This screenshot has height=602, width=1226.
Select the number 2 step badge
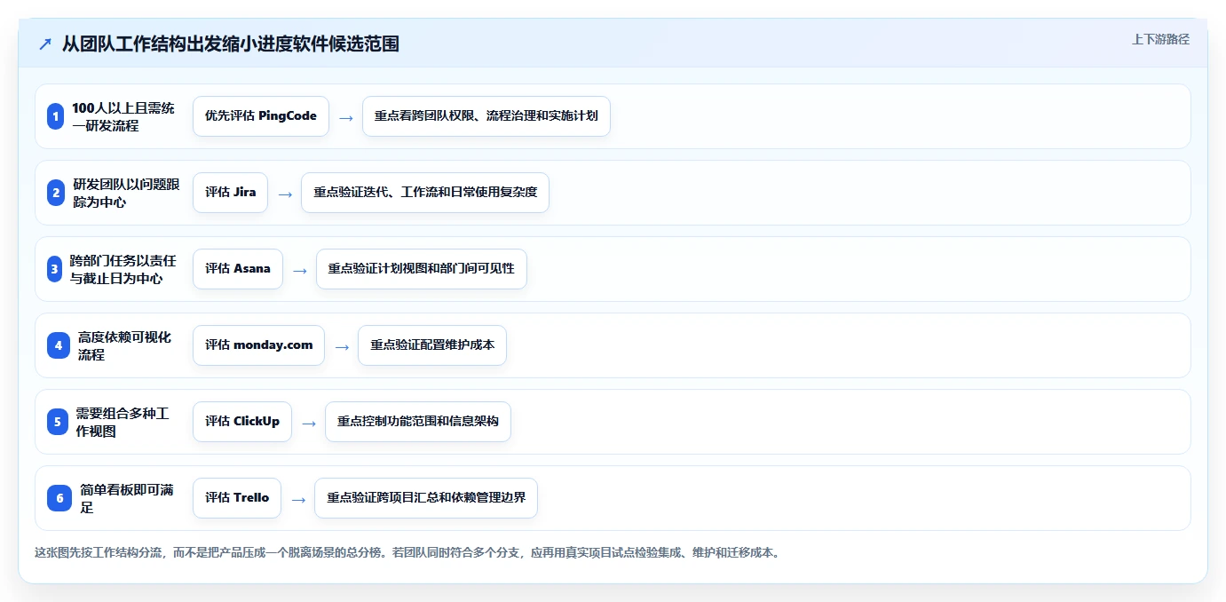point(55,193)
